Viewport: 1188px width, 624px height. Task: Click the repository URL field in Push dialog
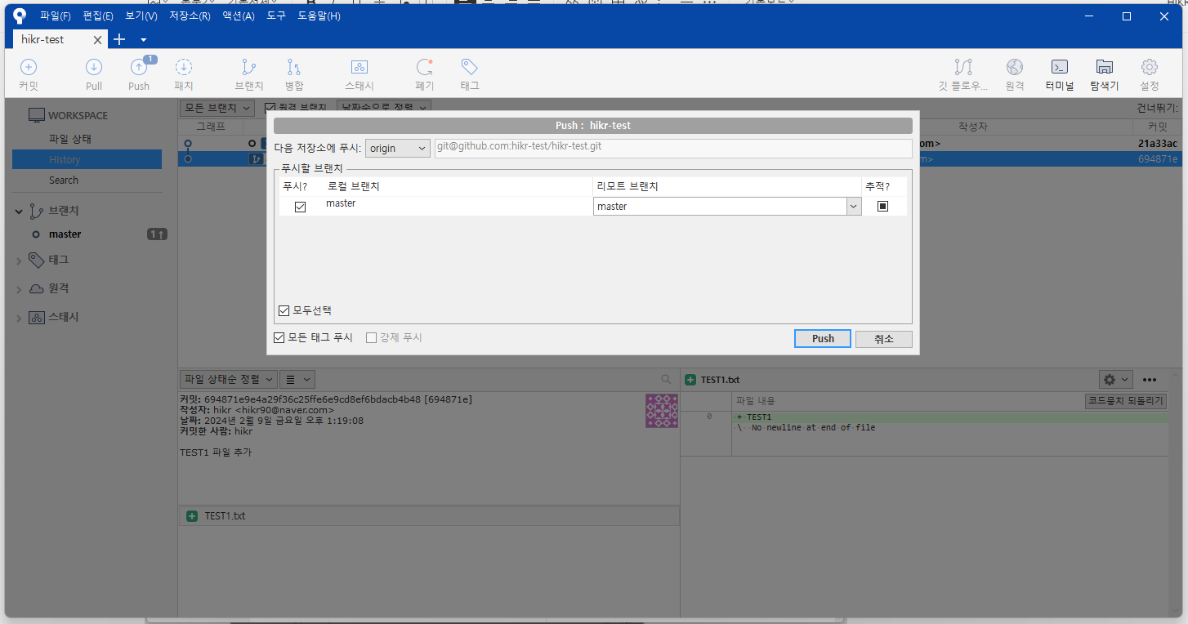coord(673,148)
